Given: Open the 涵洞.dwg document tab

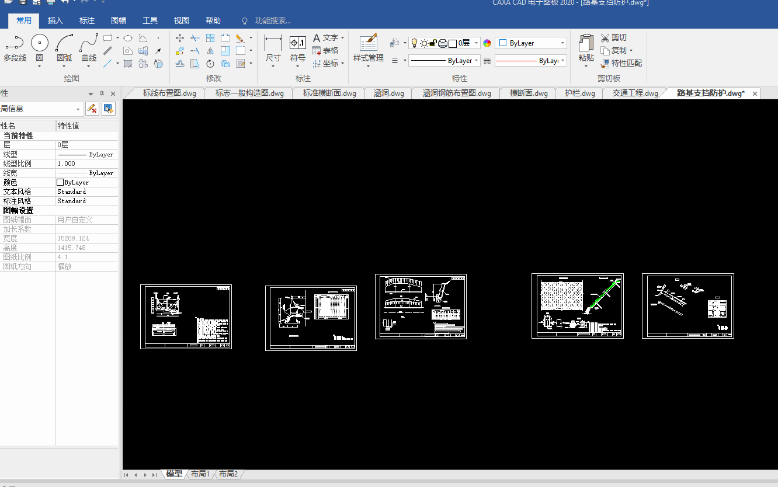Looking at the screenshot, I should pos(389,93).
